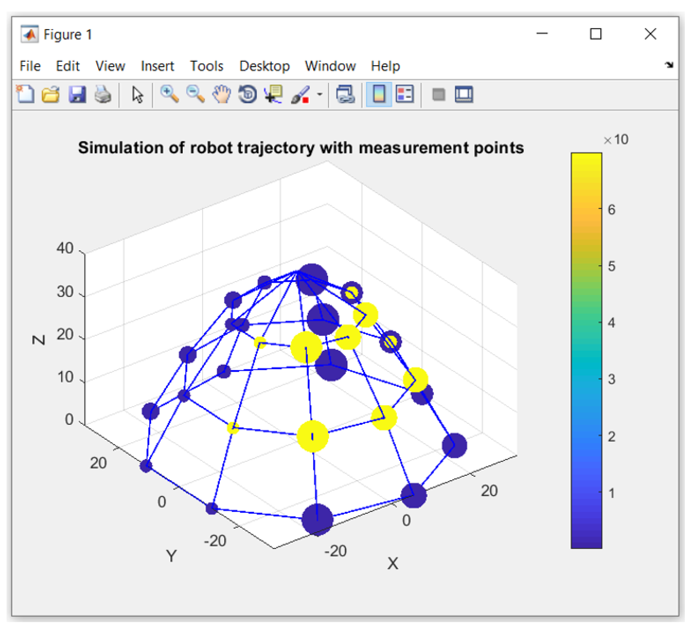694x636 pixels.
Task: Expand the toolbar dock arrow at top right
Action: click(668, 65)
